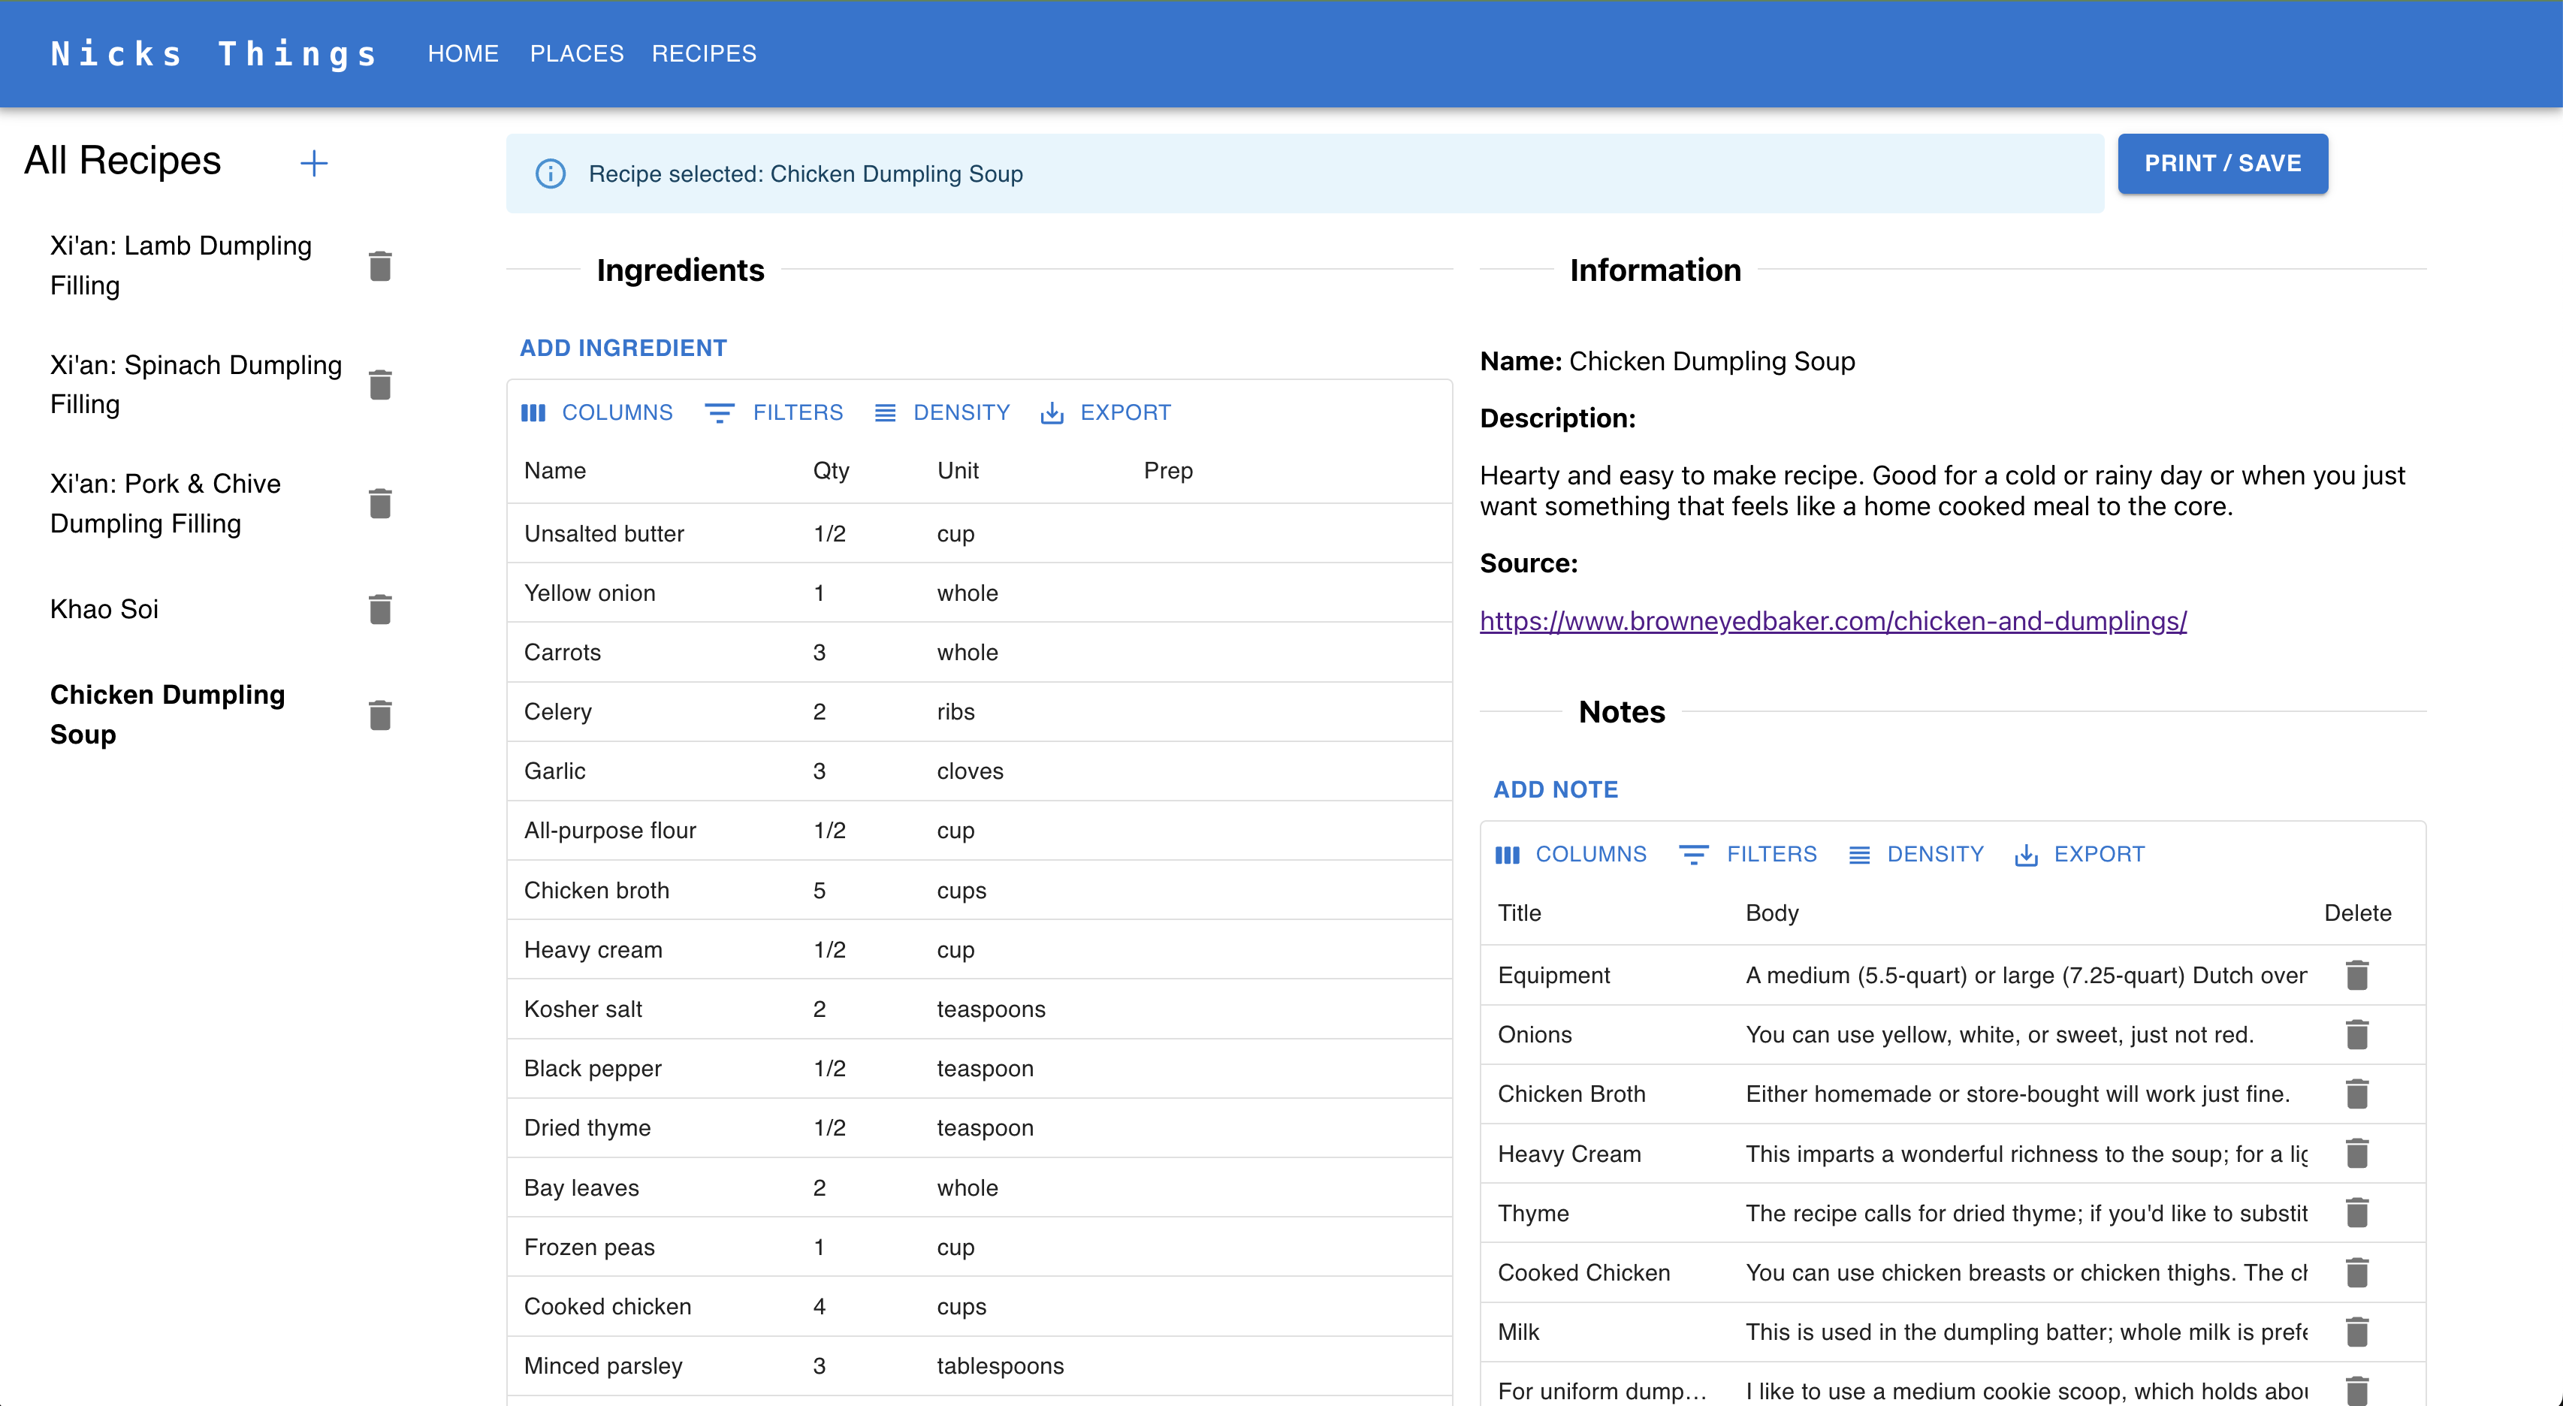Open Density options in Notes table
The height and width of the screenshot is (1406, 2563).
coord(1915,854)
